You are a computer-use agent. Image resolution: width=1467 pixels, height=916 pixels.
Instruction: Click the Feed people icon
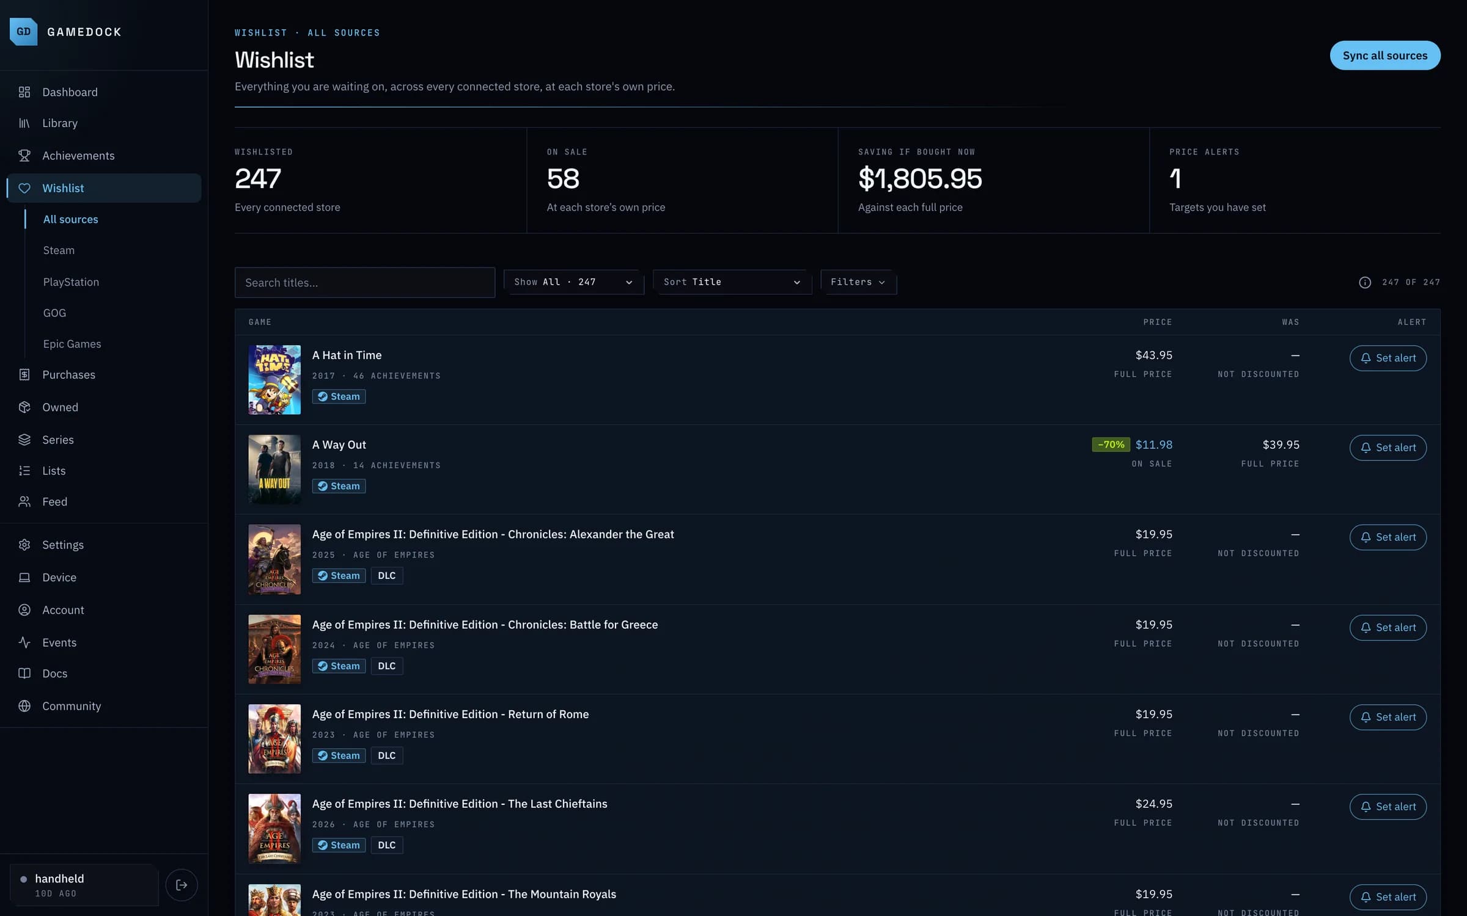tap(24, 502)
